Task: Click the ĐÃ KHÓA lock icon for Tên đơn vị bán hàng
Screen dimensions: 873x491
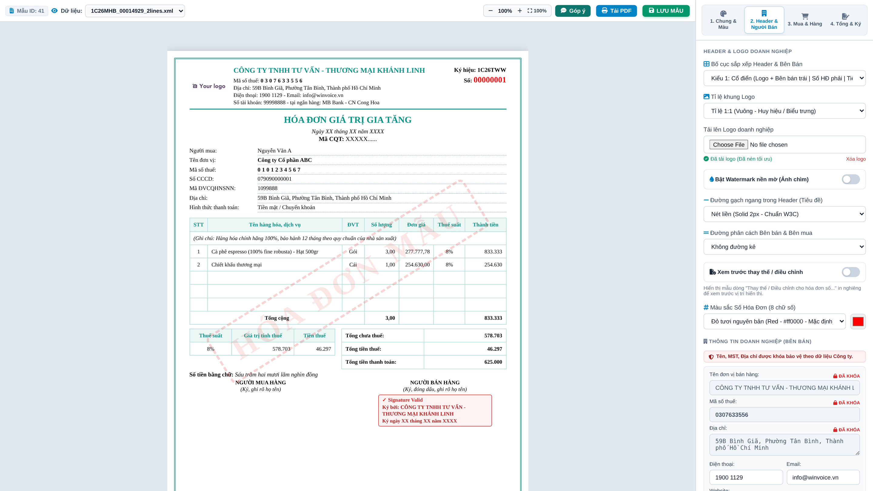Action: click(x=835, y=376)
